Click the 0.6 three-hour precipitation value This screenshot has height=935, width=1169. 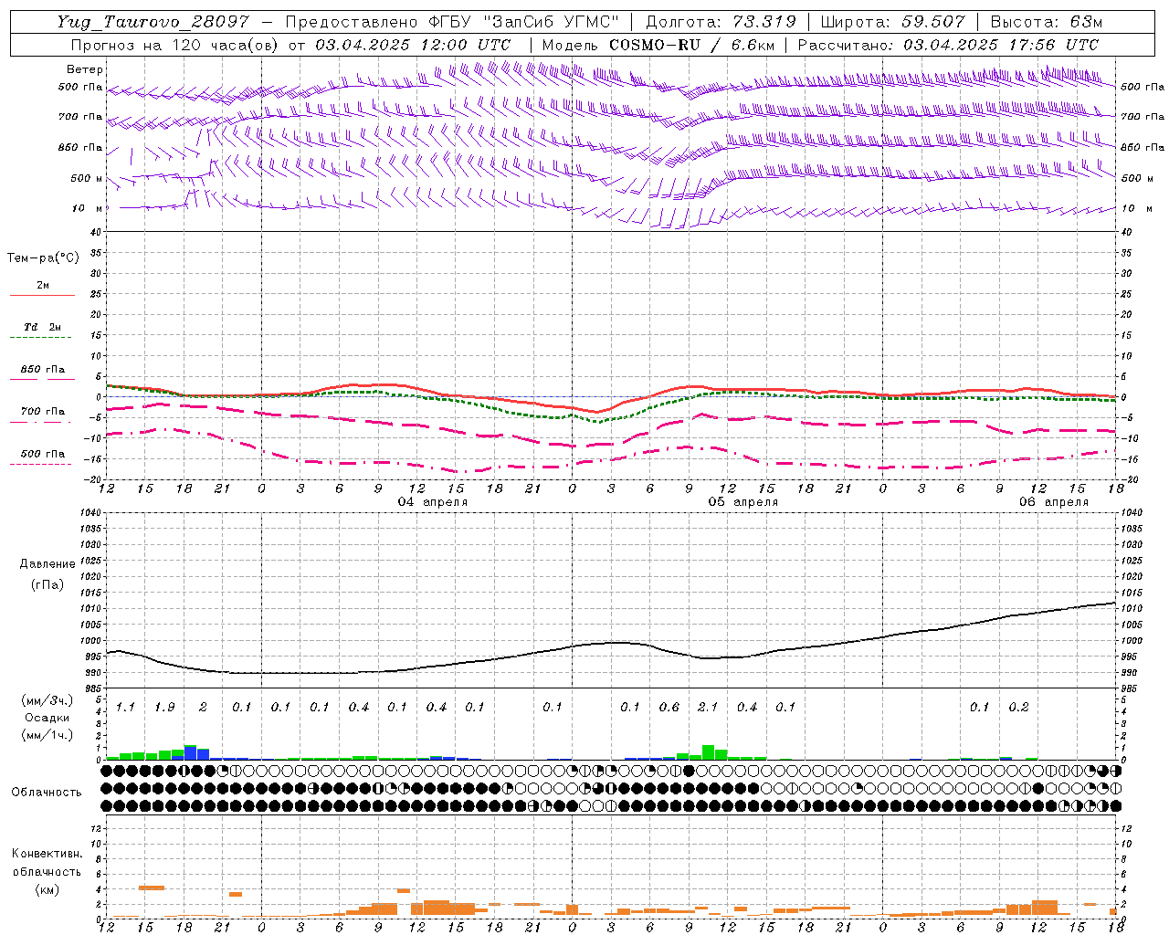click(x=669, y=708)
